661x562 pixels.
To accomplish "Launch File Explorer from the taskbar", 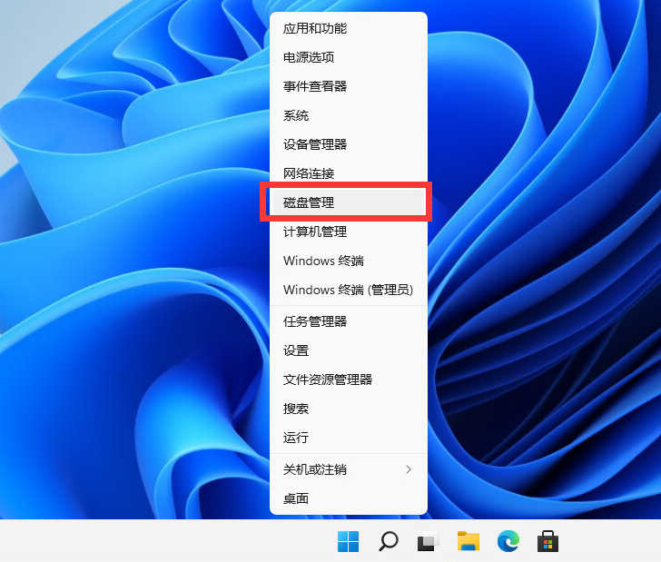I will click(x=468, y=542).
